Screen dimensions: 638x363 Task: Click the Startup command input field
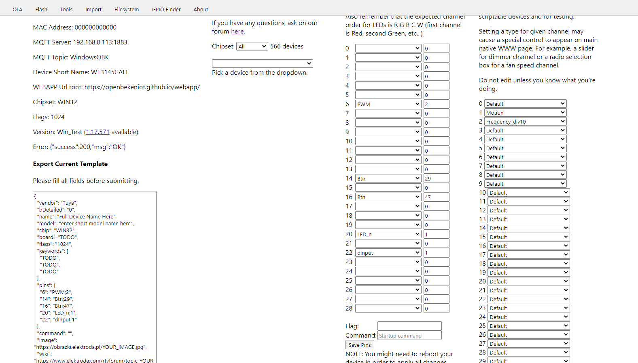(409, 336)
